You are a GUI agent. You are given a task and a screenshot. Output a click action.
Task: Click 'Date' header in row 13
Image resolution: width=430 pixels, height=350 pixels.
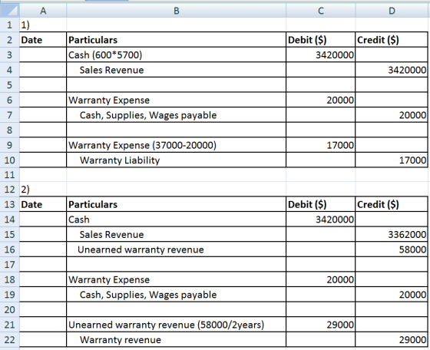[x=43, y=204]
